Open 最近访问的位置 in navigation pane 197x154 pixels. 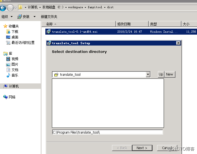point(23,43)
